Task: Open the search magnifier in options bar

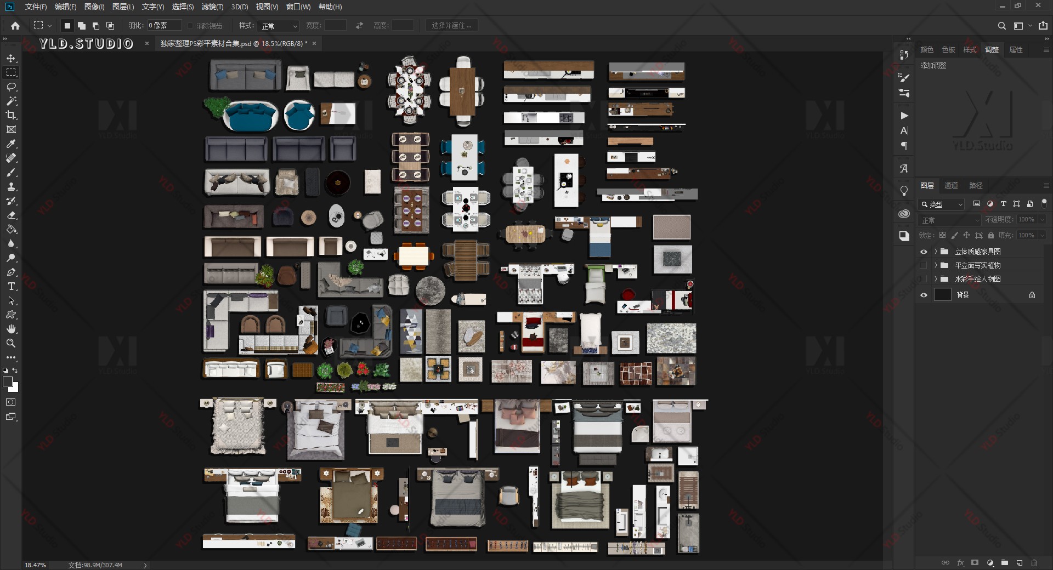Action: coord(1001,26)
